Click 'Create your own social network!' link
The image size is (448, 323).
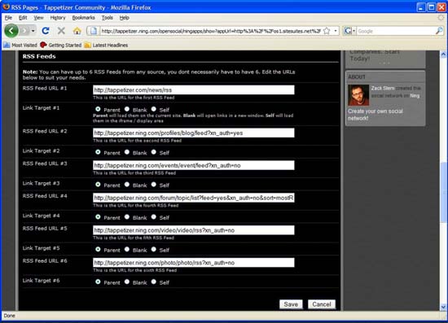(376, 115)
